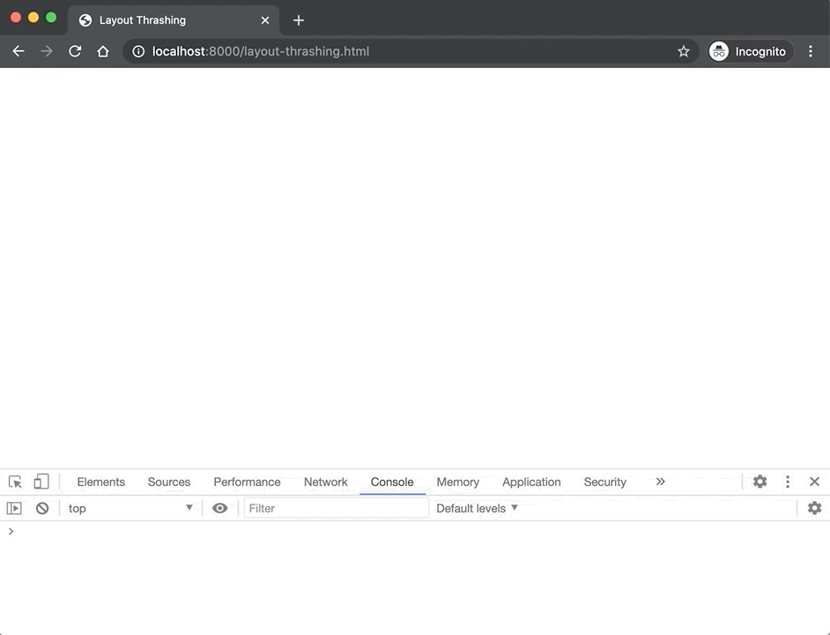Select the Layout Thrashing tab
Viewport: 830px width, 635px height.
174,20
